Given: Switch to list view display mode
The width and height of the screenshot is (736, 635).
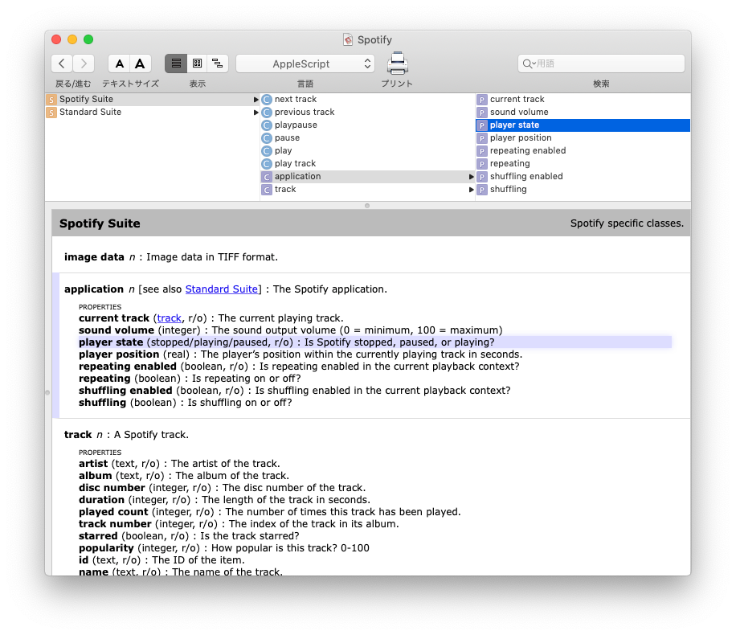Looking at the screenshot, I should click(x=176, y=63).
